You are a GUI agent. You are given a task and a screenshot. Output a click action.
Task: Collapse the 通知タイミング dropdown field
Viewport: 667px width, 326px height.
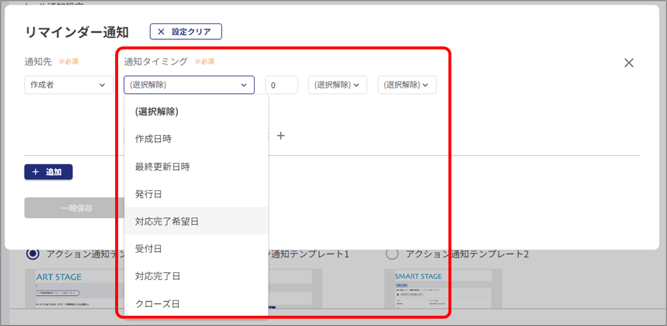pyautogui.click(x=189, y=85)
